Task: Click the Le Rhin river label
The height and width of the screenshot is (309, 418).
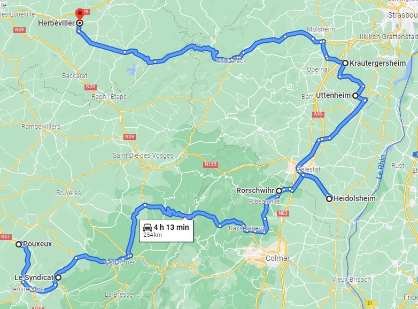Action: coord(382,167)
